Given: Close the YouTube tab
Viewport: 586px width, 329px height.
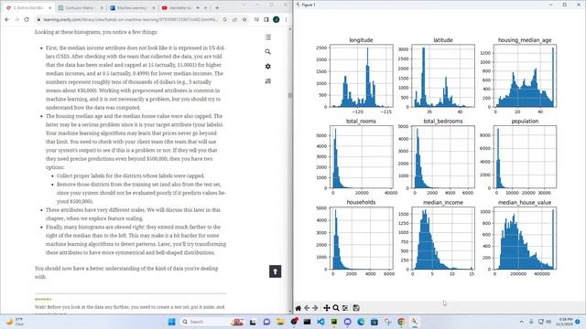Looking at the screenshot, I should tap(205, 8).
